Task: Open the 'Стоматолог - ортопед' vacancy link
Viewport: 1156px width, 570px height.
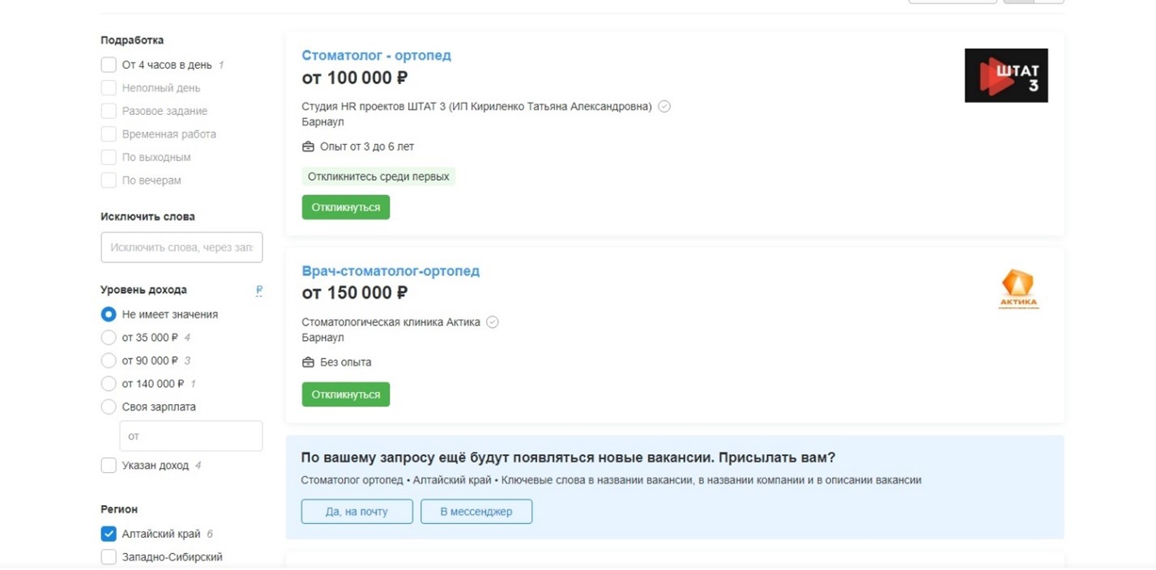Action: (x=376, y=55)
